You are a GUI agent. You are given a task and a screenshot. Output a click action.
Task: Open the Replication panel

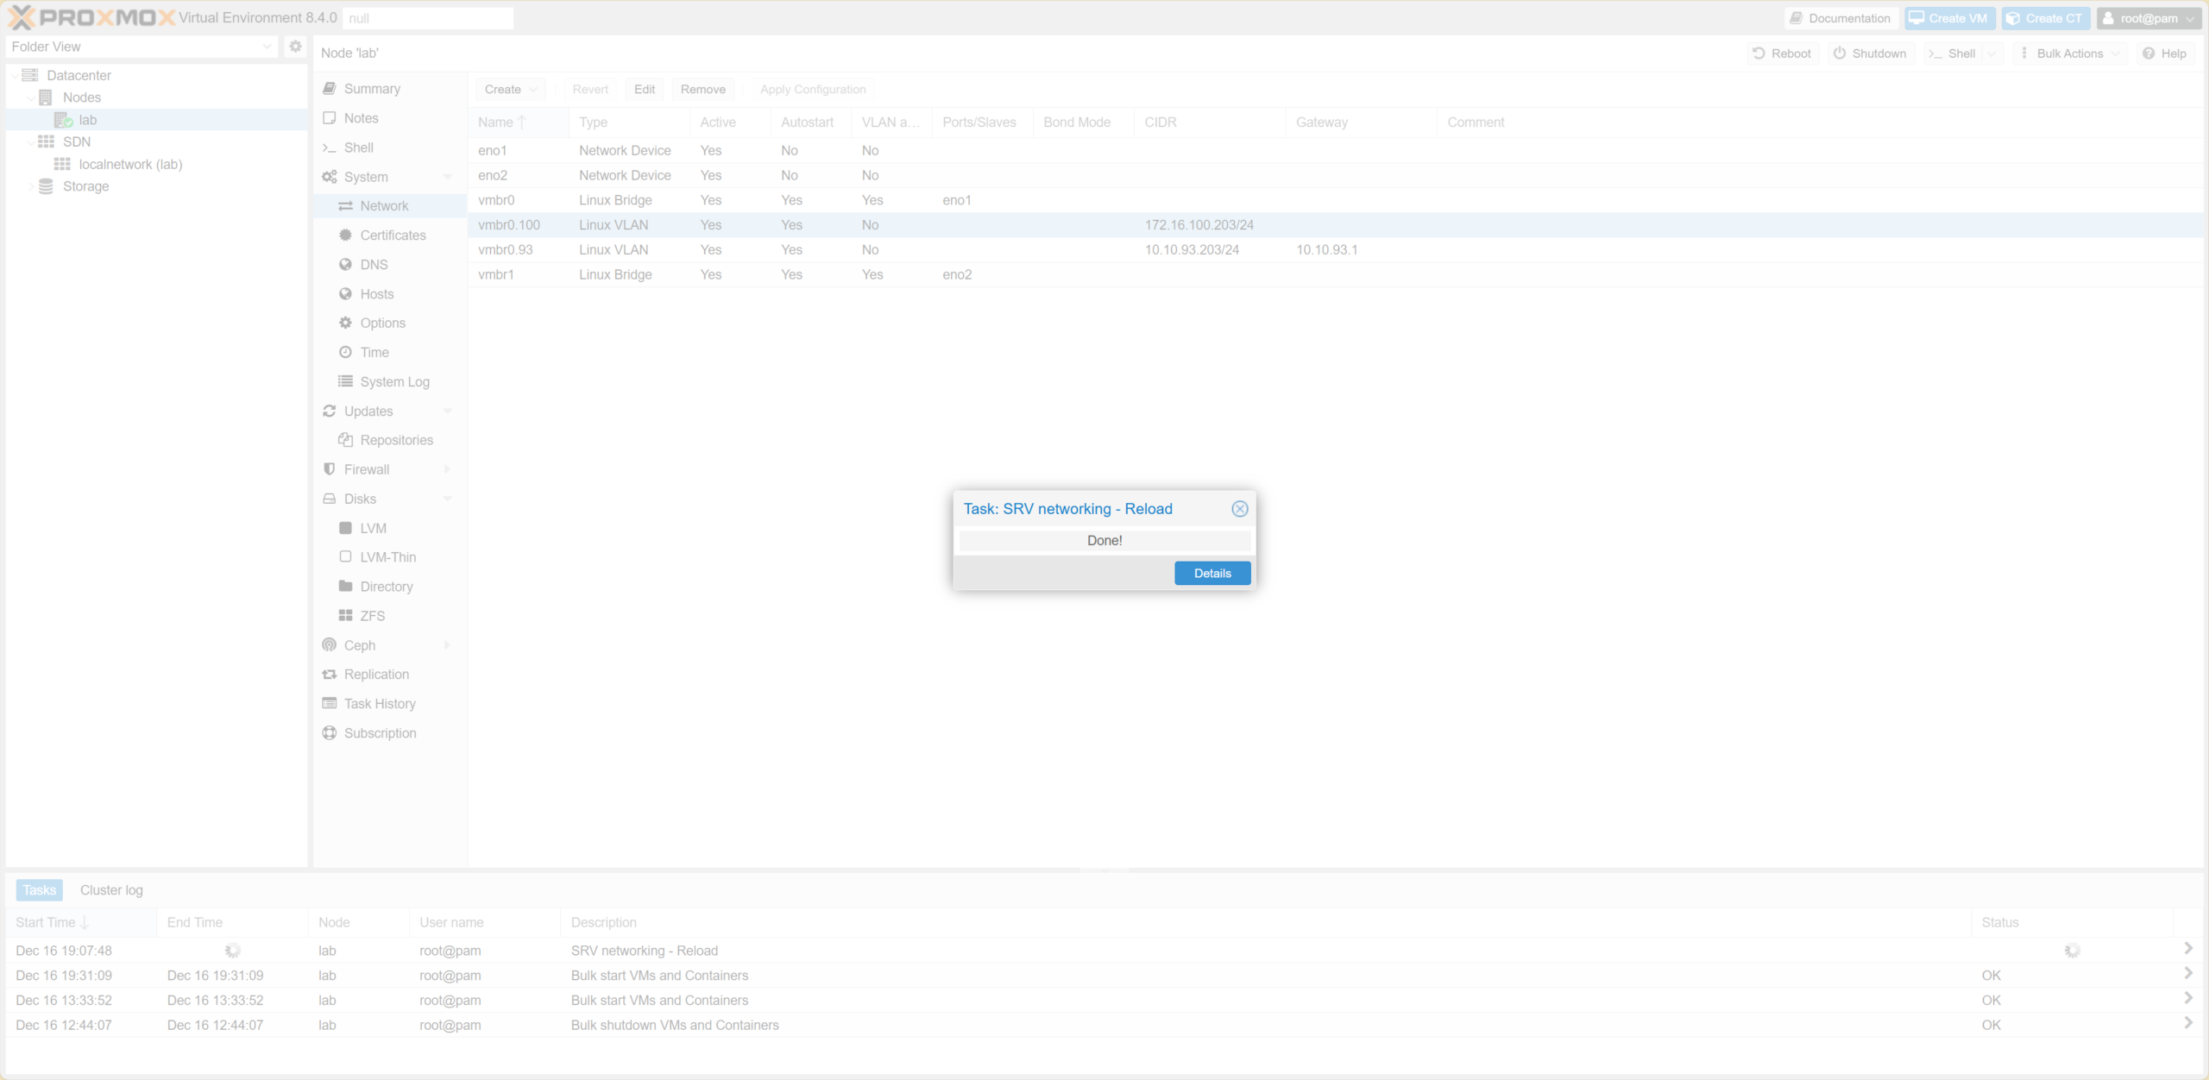(376, 675)
